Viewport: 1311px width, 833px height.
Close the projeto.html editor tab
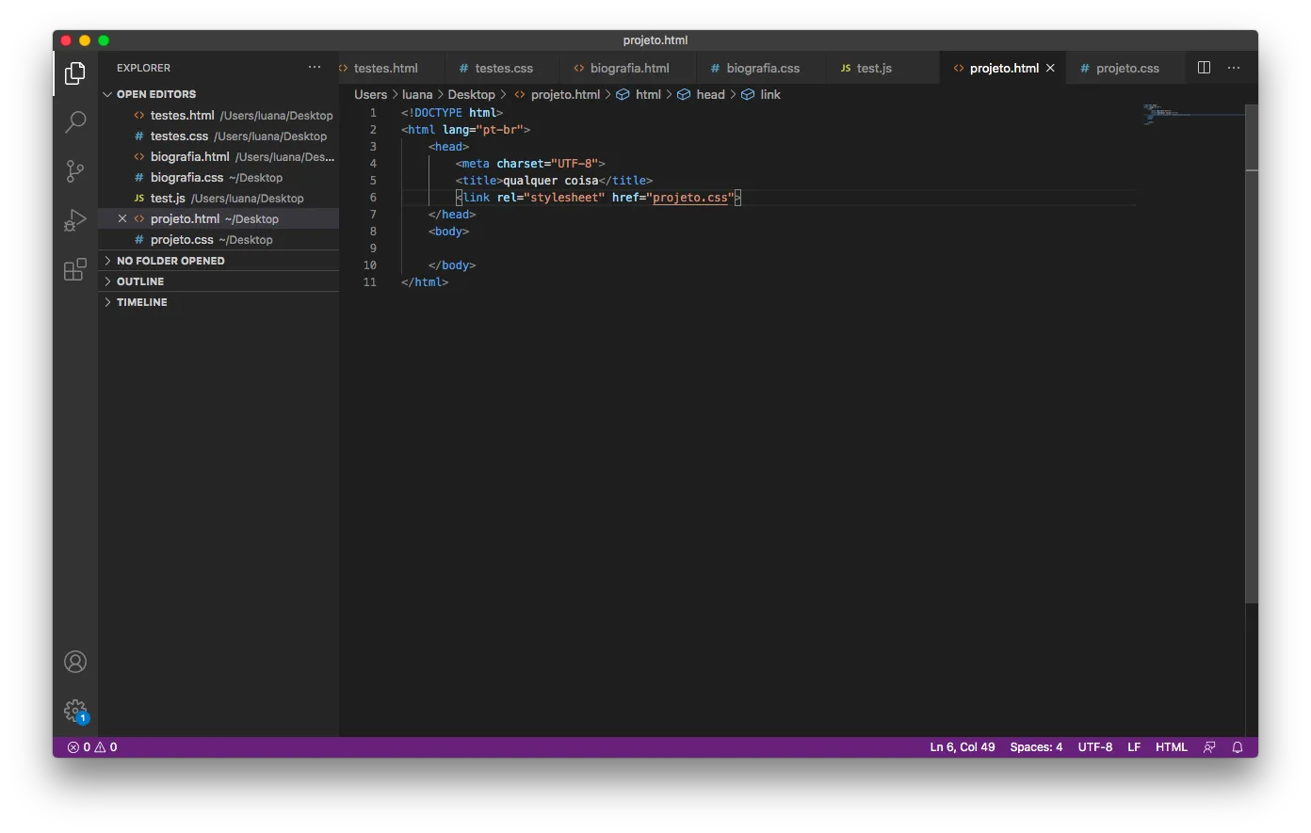coord(1050,68)
